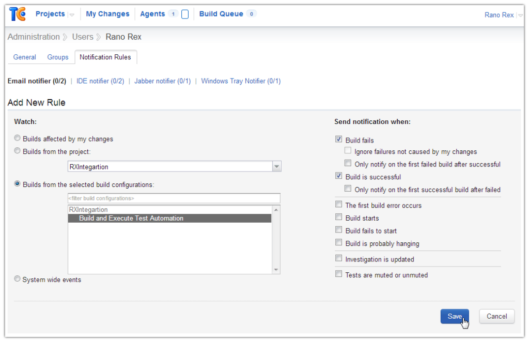Screen dimensions: 529x342
Task: Switch to the Groups tab
Action: click(58, 57)
